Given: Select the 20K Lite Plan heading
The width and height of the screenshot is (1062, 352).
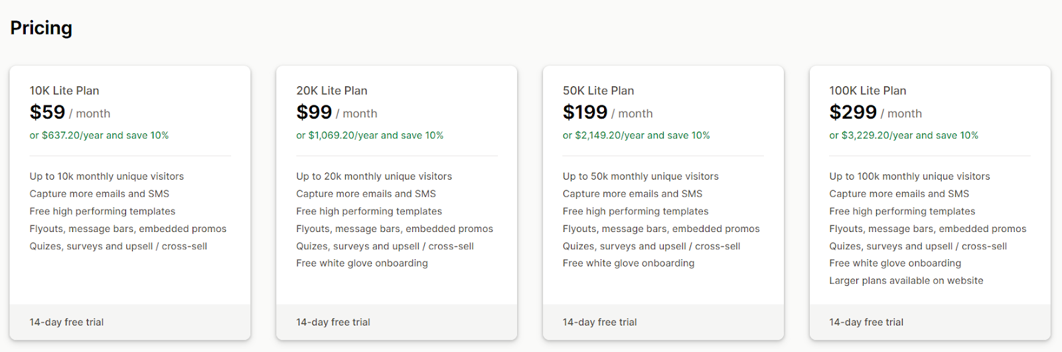Looking at the screenshot, I should tap(331, 91).
